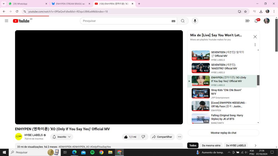Open Task View on the taskbar
Viewport: 278px width, 156px height.
[x=65, y=152]
